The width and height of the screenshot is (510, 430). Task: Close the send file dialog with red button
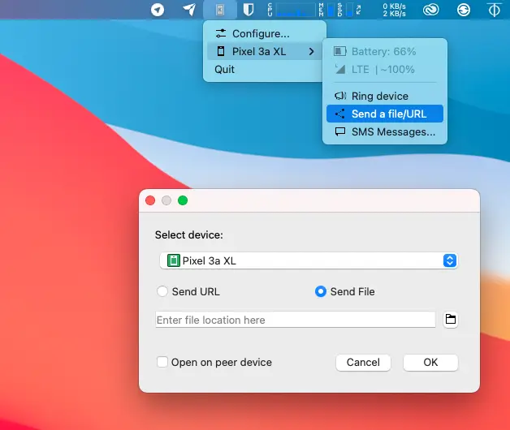150,200
